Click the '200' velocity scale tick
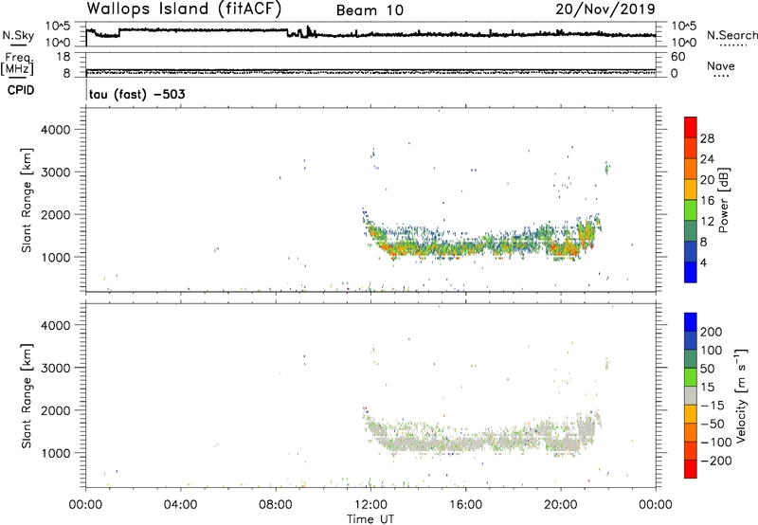 [x=712, y=332]
